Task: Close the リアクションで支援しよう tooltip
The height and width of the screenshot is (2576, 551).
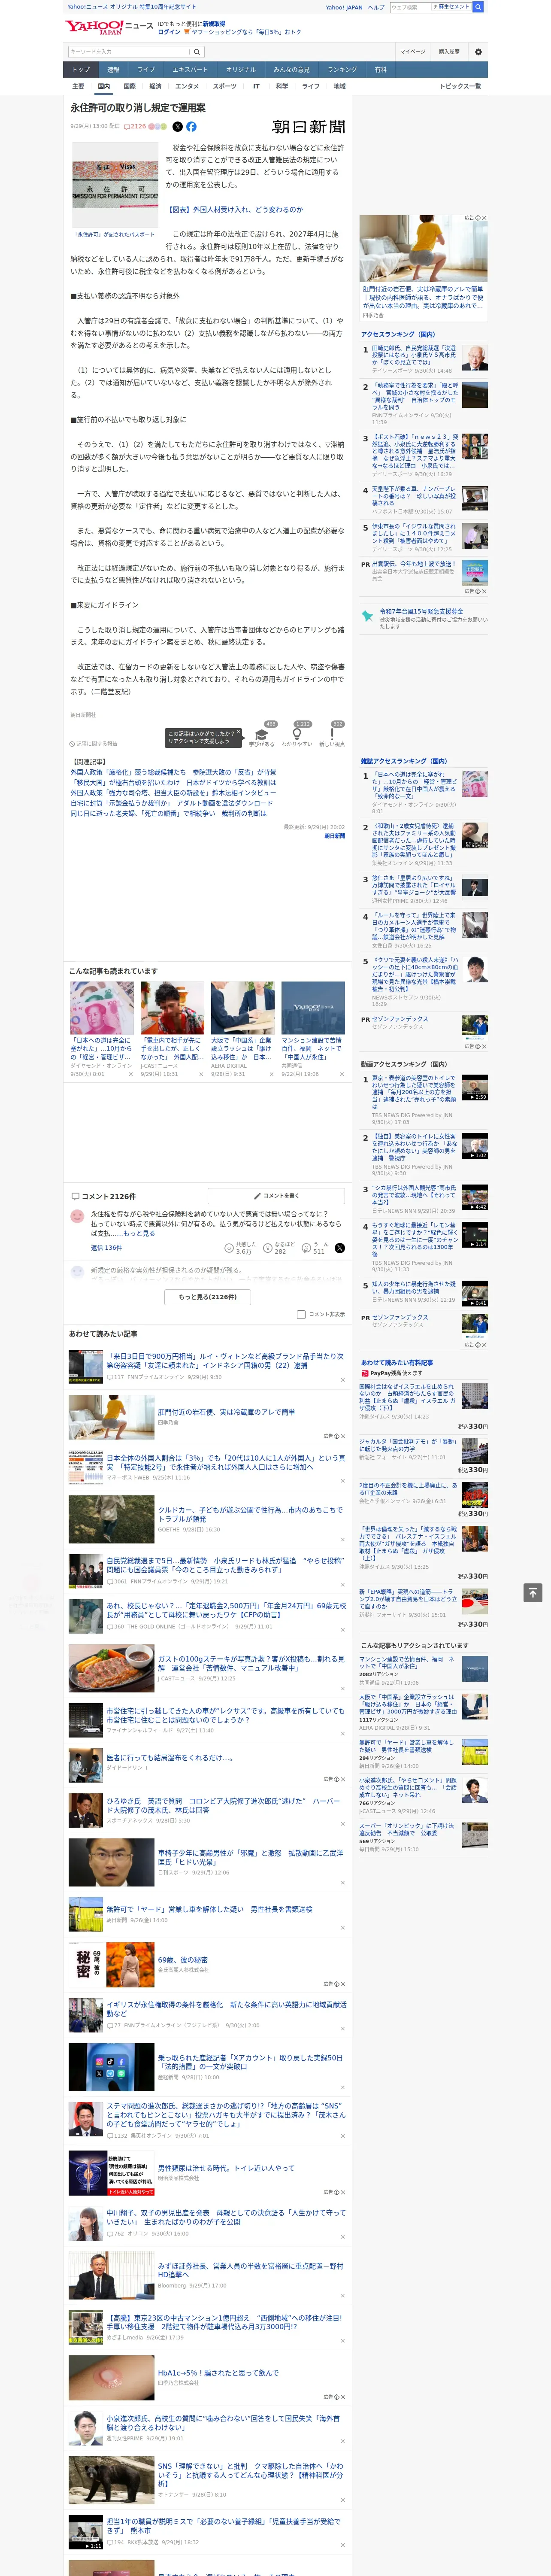Action: click(x=240, y=733)
